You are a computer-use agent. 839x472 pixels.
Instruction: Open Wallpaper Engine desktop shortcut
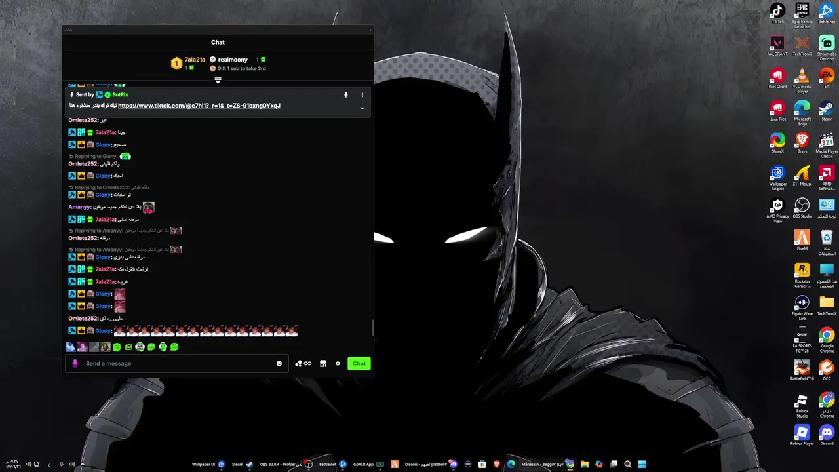[777, 178]
